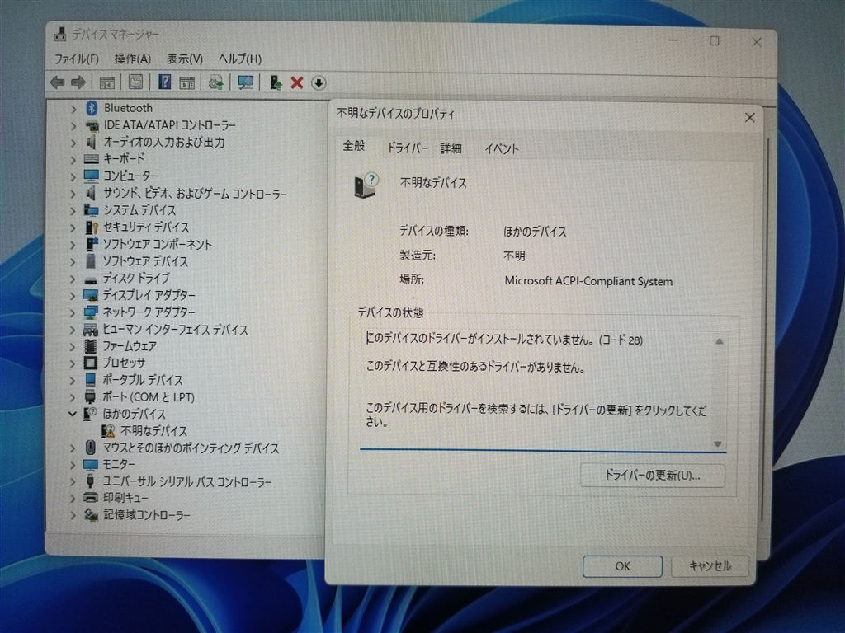The width and height of the screenshot is (845, 633).
Task: Select the キーボード keyboard icon
Action: click(91, 159)
